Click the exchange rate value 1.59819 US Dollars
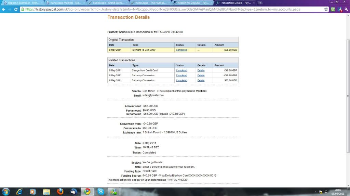This screenshot has height=196, width=350. (x=176, y=132)
